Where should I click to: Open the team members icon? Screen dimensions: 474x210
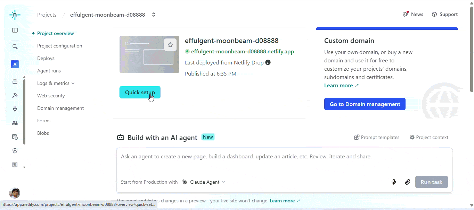(15, 123)
